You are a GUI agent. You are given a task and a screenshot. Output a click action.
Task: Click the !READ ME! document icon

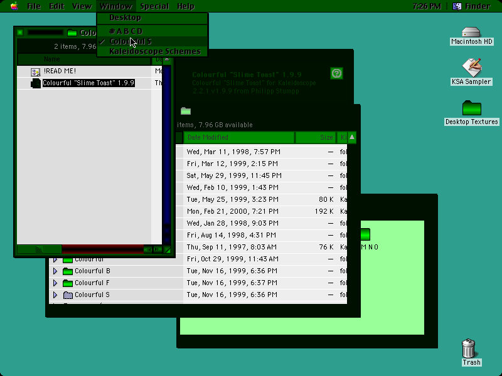coord(35,71)
